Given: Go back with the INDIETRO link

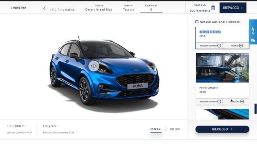Looking at the screenshot, I should coord(18,8).
